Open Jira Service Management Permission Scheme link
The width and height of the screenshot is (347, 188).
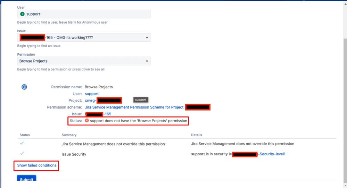click(134, 107)
